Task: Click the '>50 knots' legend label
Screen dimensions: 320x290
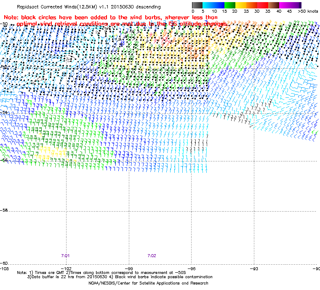Action: tap(308, 11)
